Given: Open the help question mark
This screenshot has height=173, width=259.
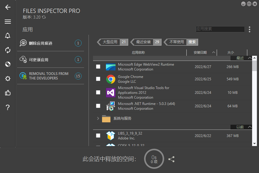Looking at the screenshot, I should 8,108.
